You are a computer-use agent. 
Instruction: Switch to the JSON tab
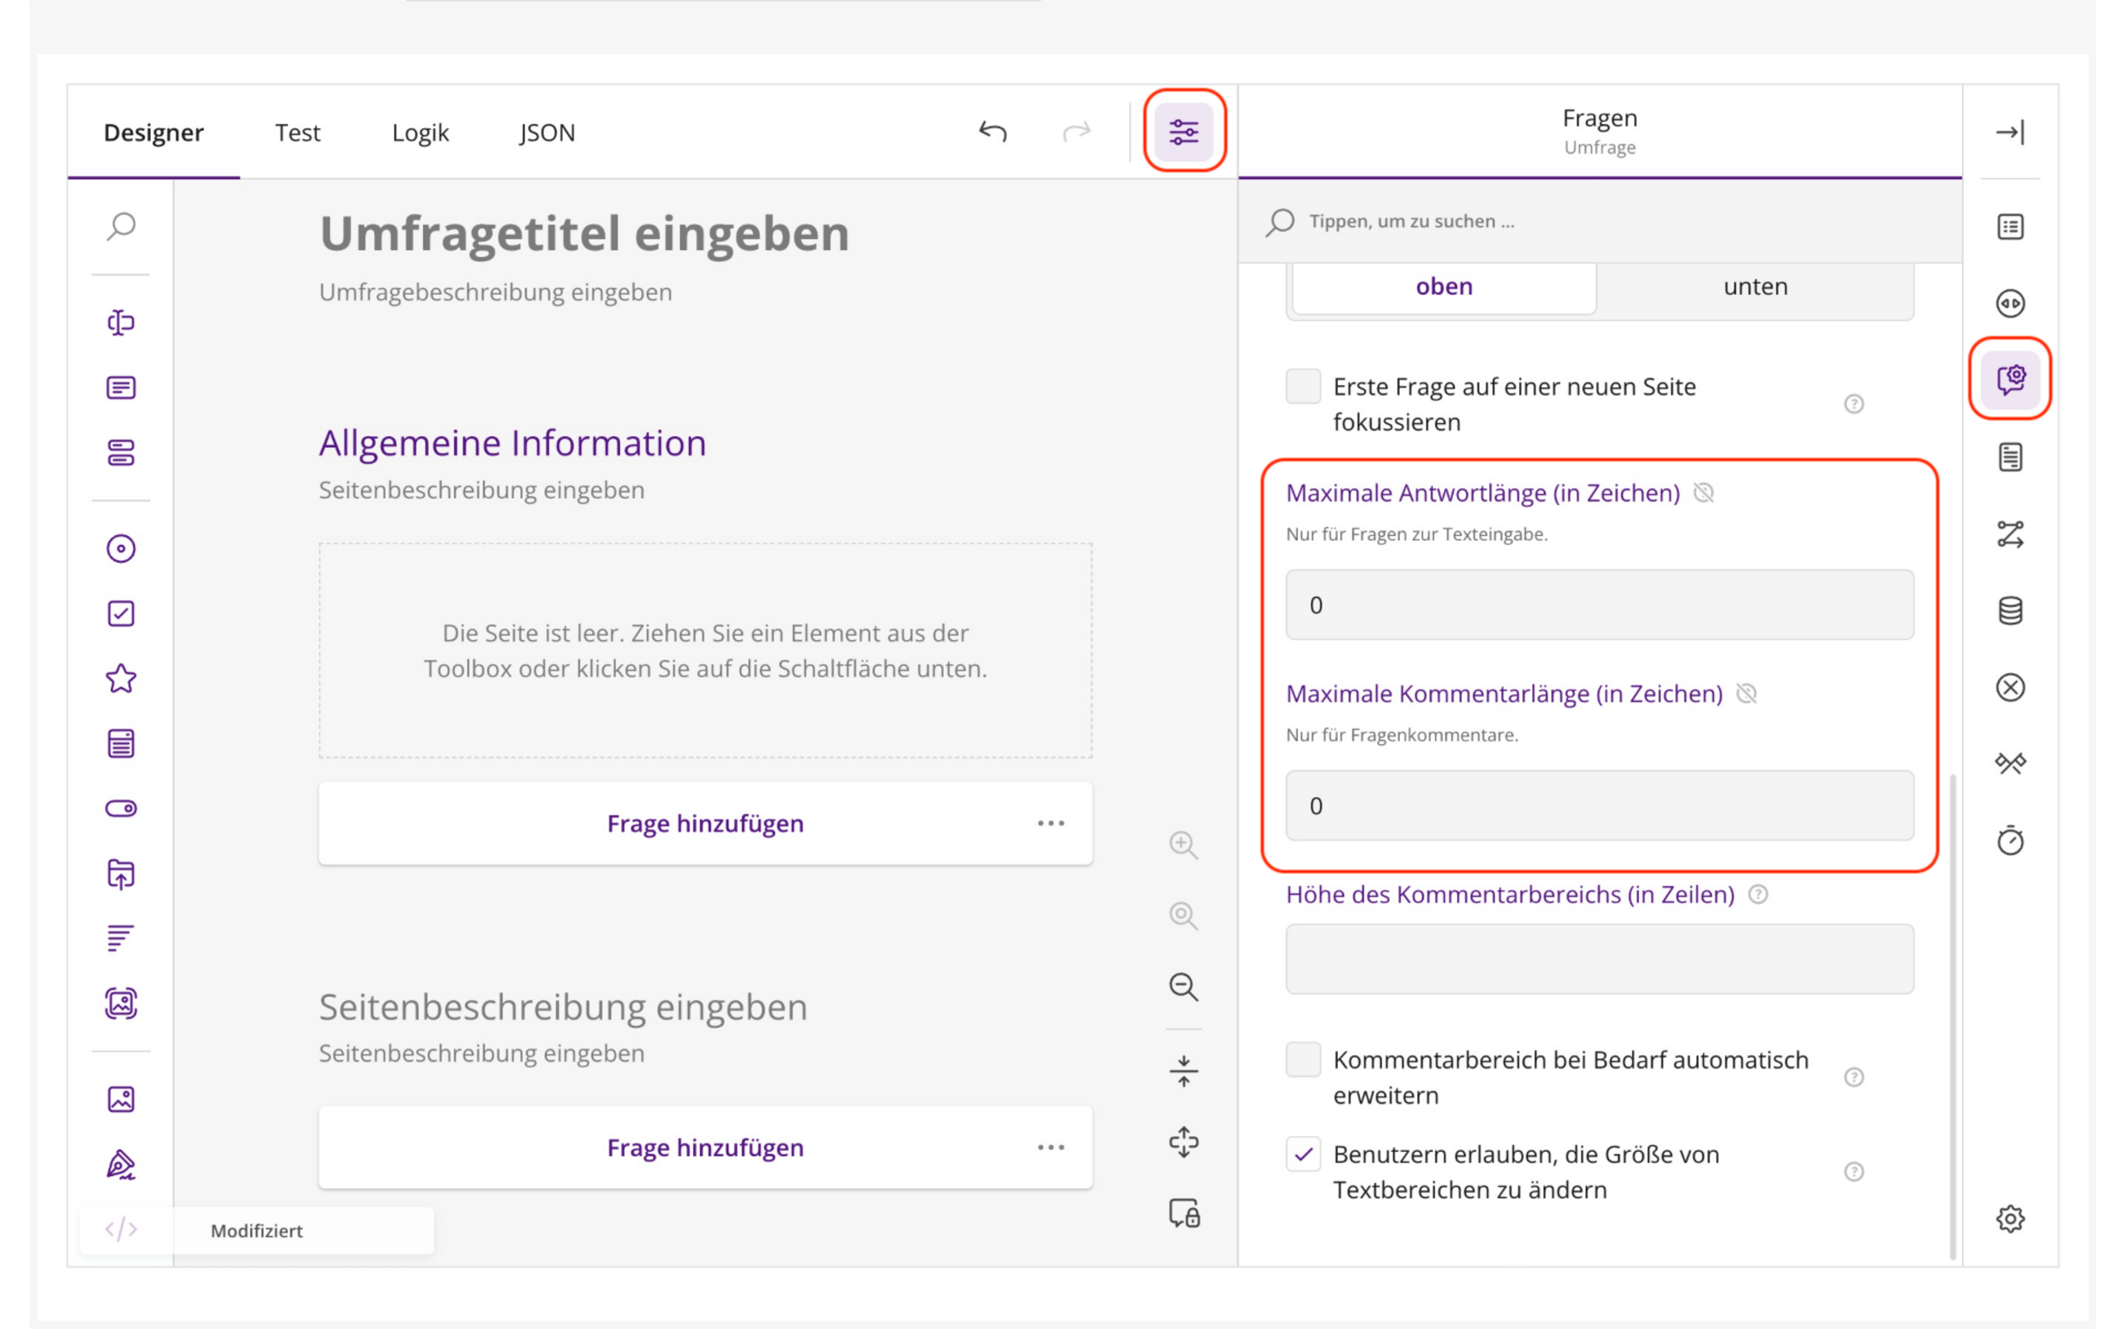pos(546,132)
